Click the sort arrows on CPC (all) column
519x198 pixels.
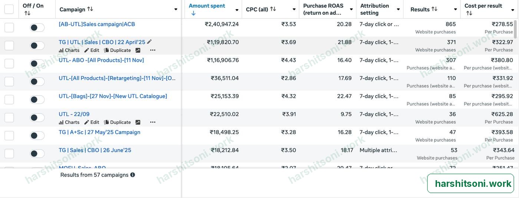coord(273,9)
